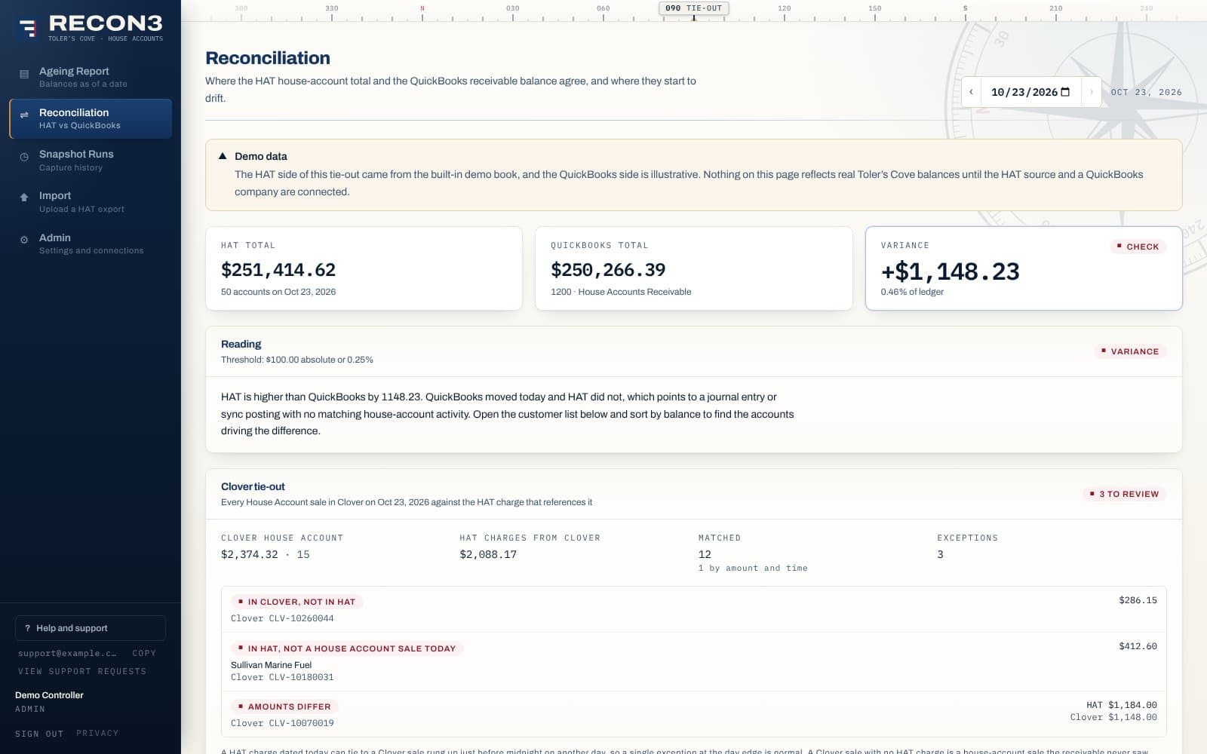Open View Support Requests link
Viewport: 1207px width, 754px height.
point(82,671)
